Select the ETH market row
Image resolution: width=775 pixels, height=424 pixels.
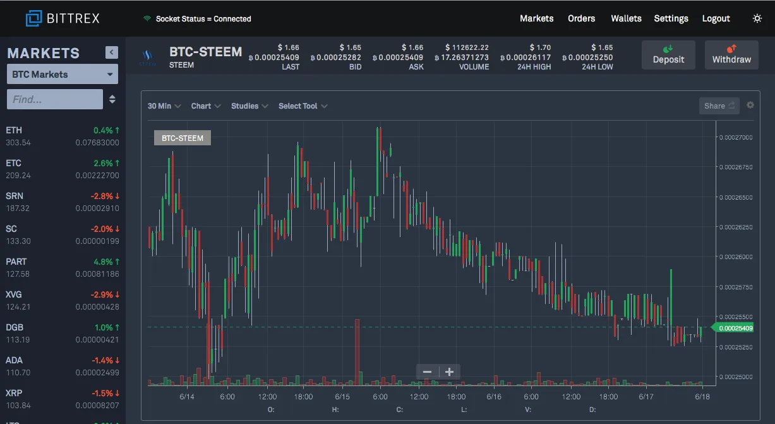[x=63, y=136]
